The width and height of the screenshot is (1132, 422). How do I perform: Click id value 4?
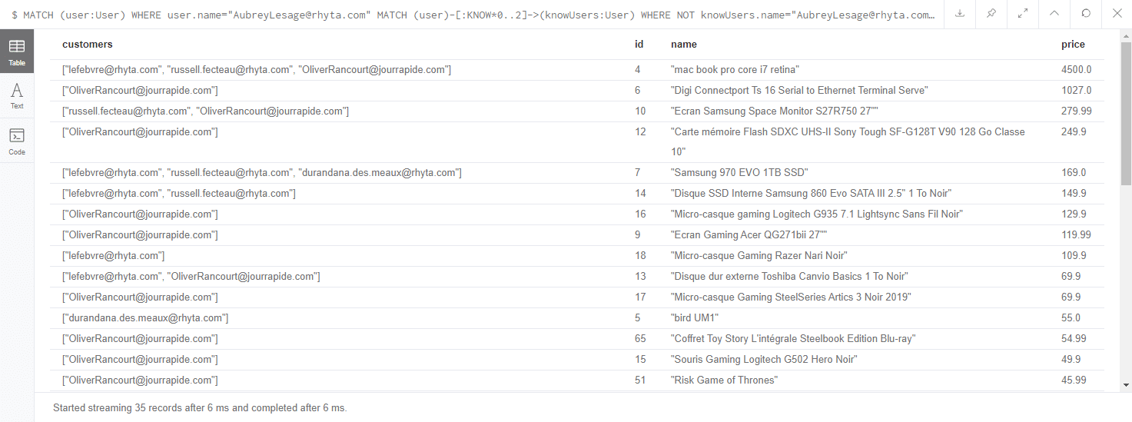click(638, 70)
